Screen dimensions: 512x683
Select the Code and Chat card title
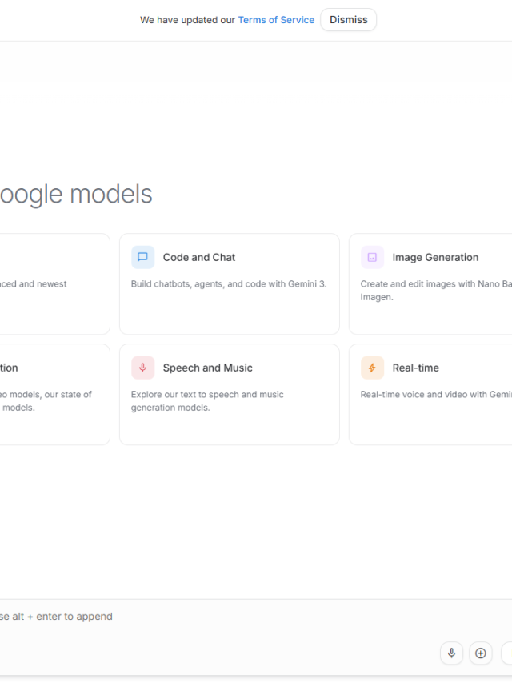click(x=199, y=258)
